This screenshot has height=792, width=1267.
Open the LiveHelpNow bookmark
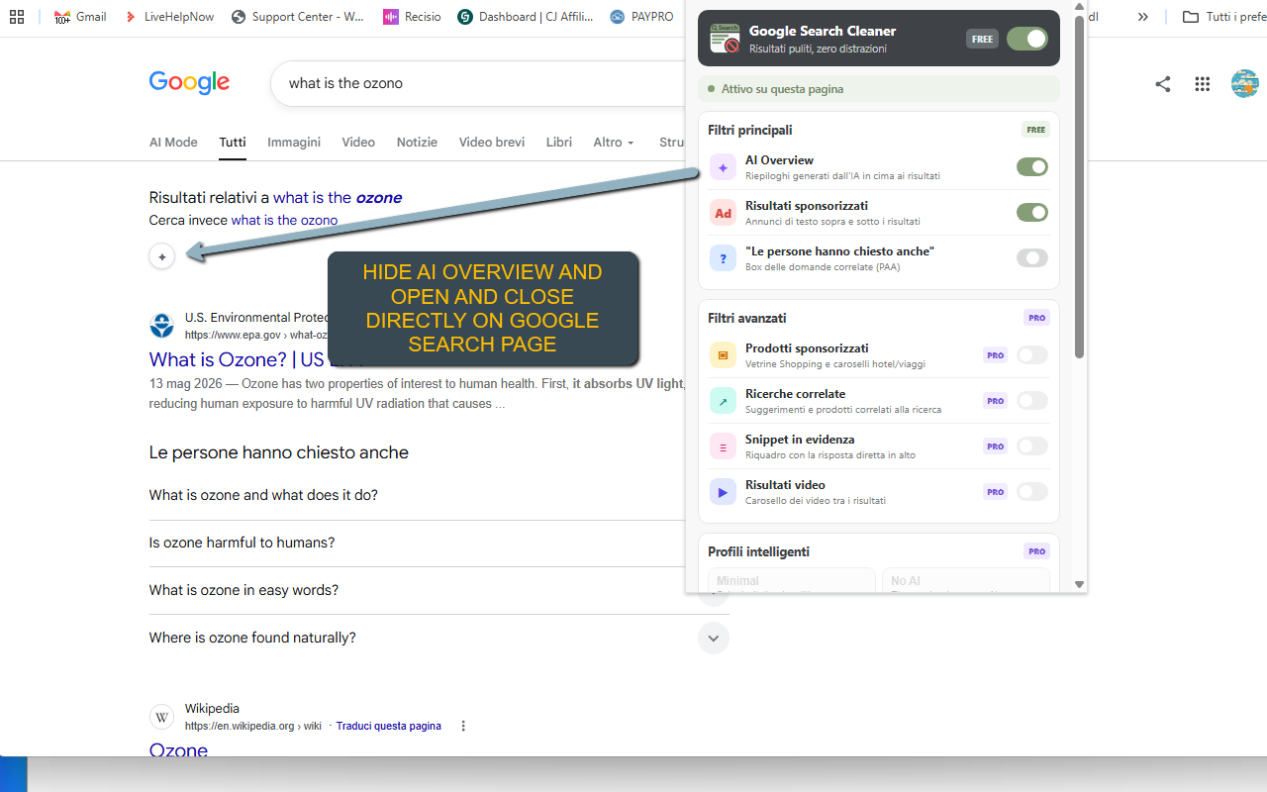(x=169, y=17)
